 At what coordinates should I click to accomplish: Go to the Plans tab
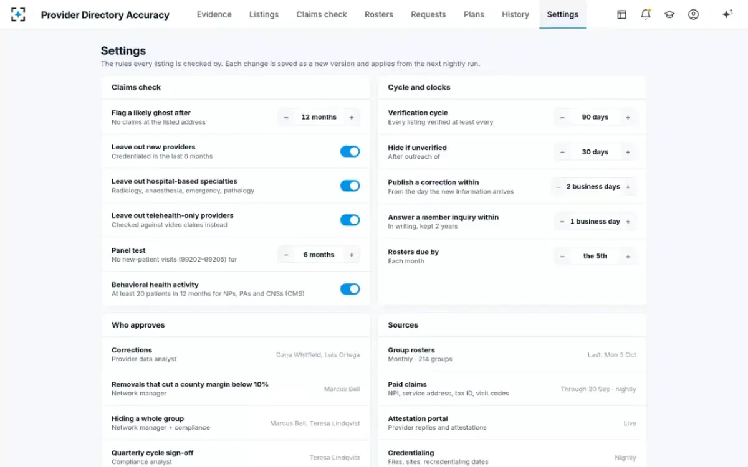[474, 14]
